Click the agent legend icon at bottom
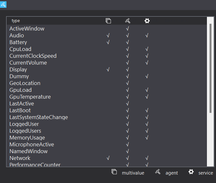 click(x=158, y=172)
